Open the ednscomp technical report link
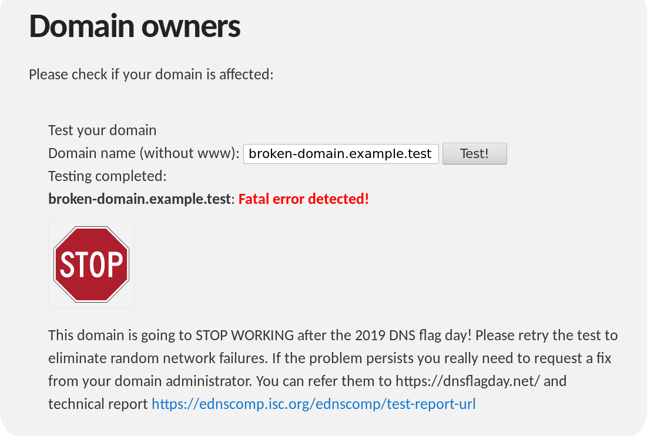 [314, 404]
